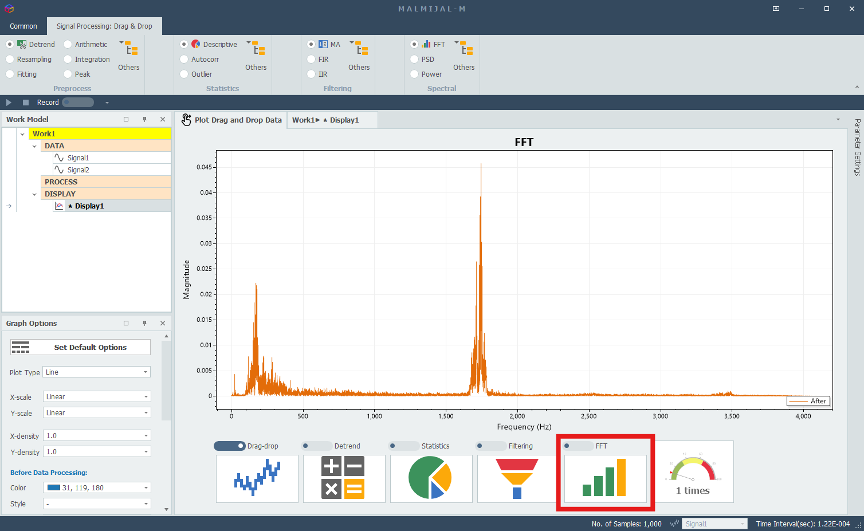Click the layout icon in title bar
The image size is (864, 531).
pyautogui.click(x=776, y=9)
